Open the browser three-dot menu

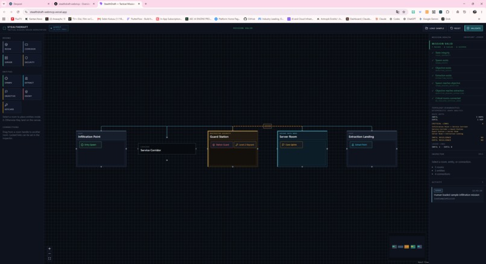[482, 12]
